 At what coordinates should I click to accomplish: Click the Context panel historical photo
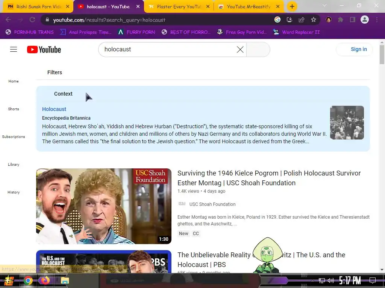347,123
